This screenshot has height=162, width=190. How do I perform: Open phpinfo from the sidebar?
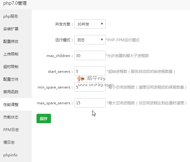(10, 155)
